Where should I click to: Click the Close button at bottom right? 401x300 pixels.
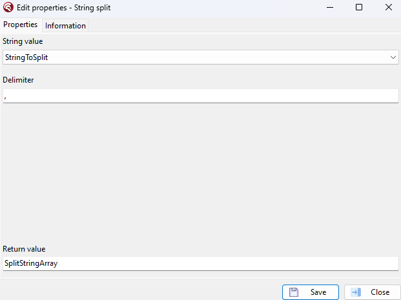373,292
